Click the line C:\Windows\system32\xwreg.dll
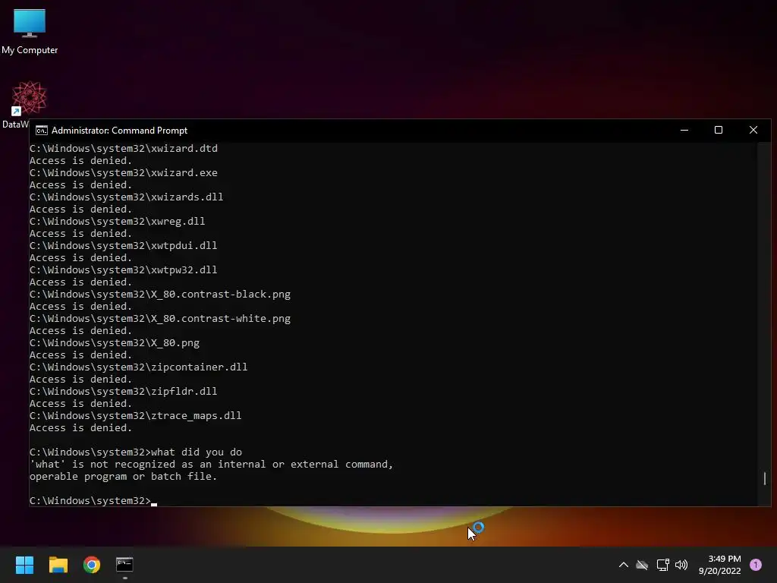777x583 pixels. click(x=117, y=221)
